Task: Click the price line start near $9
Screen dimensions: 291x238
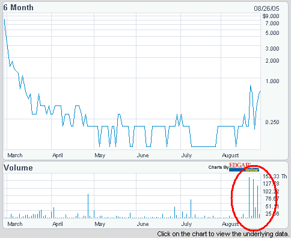Action: tap(5, 20)
